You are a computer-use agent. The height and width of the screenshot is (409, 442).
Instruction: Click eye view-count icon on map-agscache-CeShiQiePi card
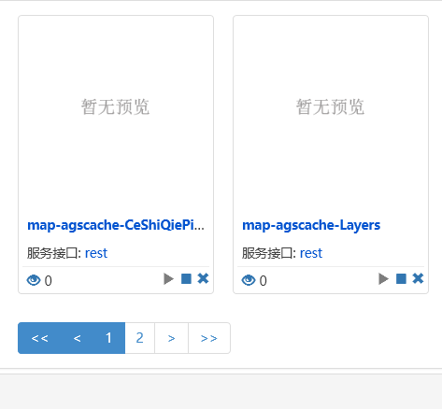point(34,280)
